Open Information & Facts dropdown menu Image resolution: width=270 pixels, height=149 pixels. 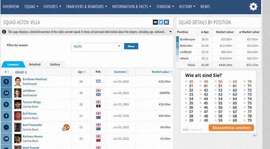point(132,7)
